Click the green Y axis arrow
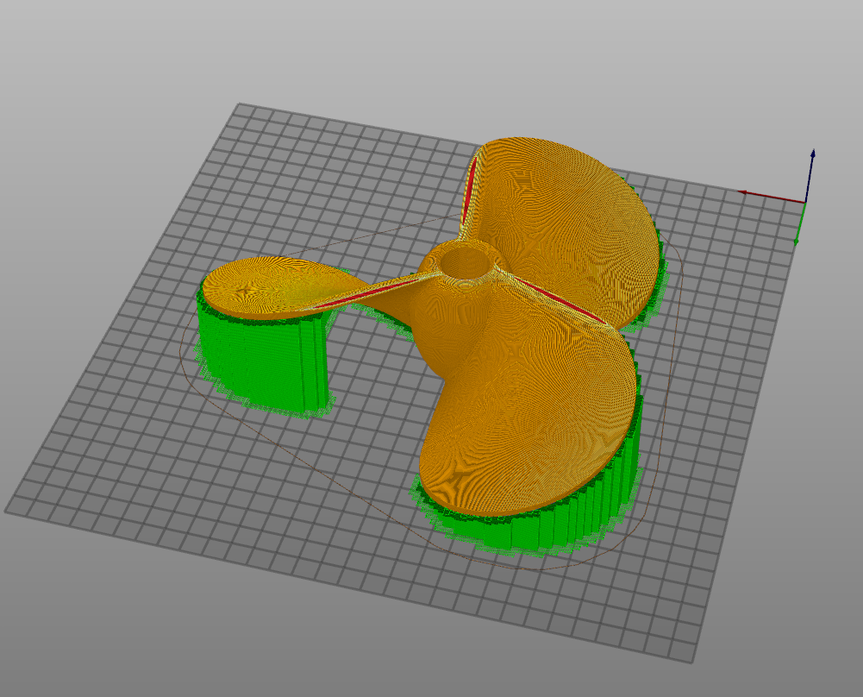 pyautogui.click(x=800, y=223)
